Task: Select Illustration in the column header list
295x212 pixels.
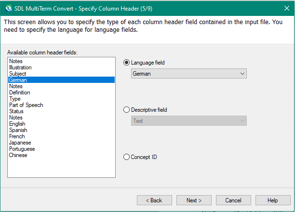Action: (x=20, y=67)
